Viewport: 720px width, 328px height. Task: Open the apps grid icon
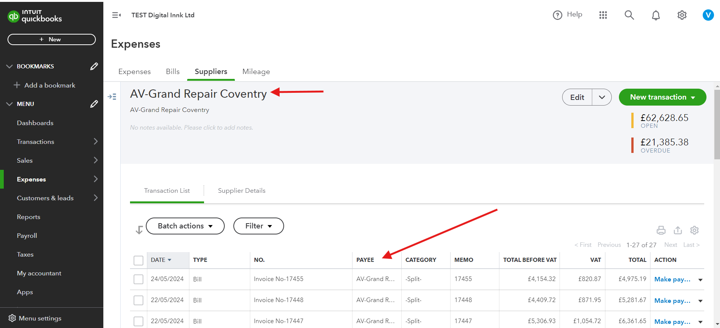[603, 15]
